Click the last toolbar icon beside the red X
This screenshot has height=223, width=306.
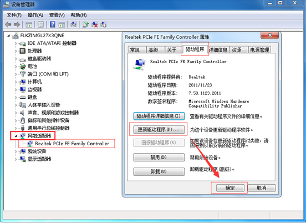pyautogui.click(x=104, y=24)
